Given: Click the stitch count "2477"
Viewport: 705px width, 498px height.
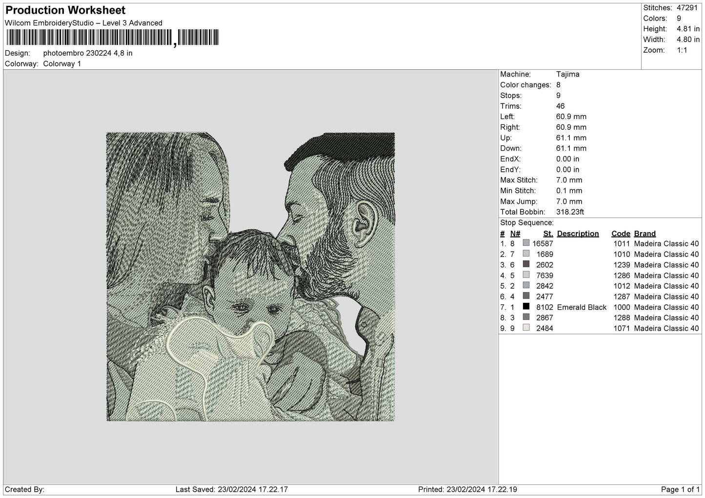Looking at the screenshot, I should [544, 297].
